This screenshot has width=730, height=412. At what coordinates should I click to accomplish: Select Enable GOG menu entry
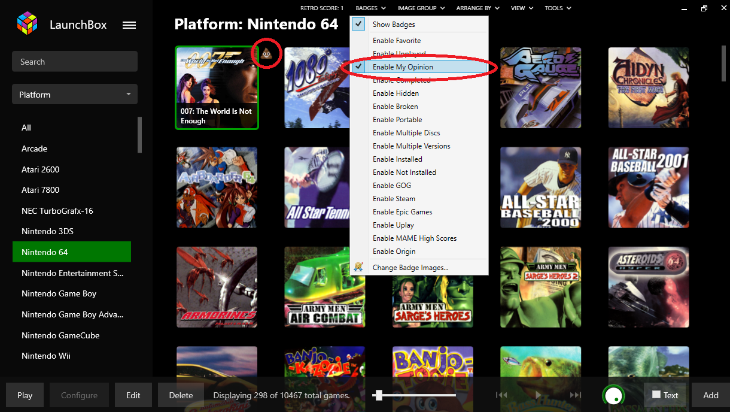point(419,186)
